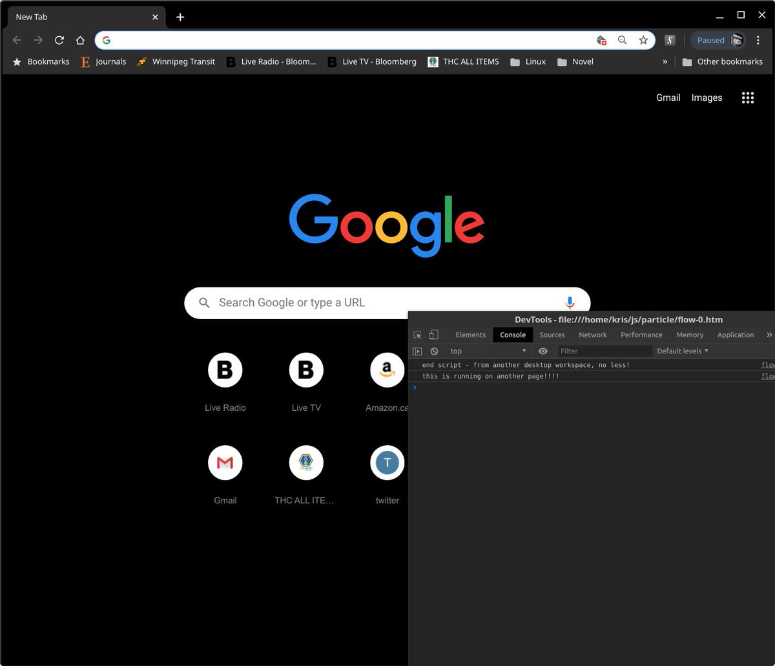
Task: Click the magnifier icon in Google search box
Action: pos(204,302)
